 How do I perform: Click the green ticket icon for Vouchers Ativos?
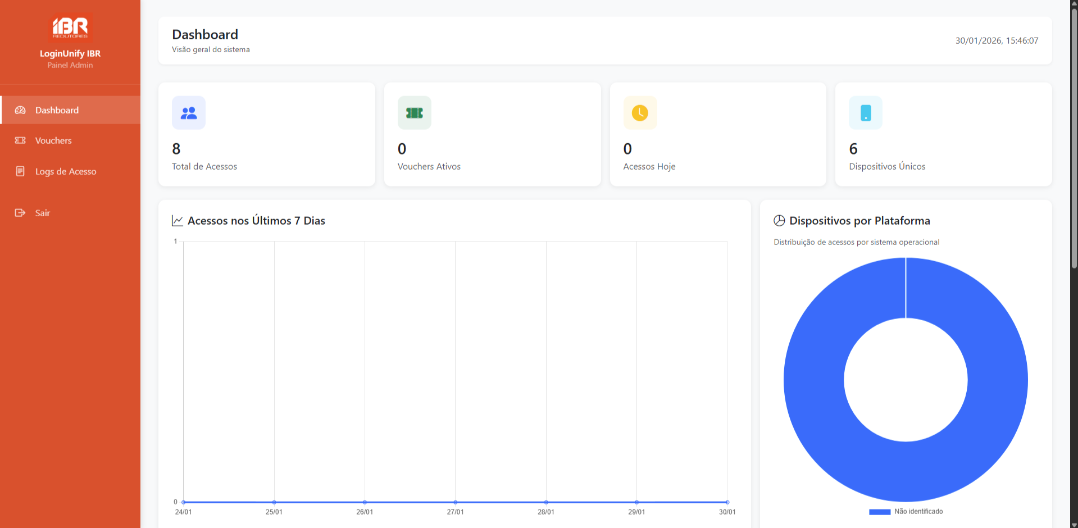pos(415,113)
